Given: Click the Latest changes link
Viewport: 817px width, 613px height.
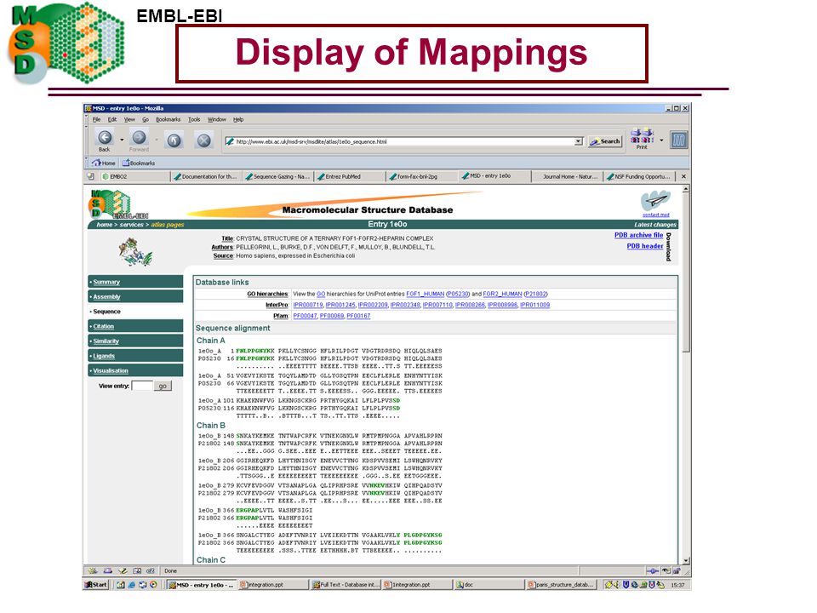Looking at the screenshot, I should pyautogui.click(x=655, y=225).
